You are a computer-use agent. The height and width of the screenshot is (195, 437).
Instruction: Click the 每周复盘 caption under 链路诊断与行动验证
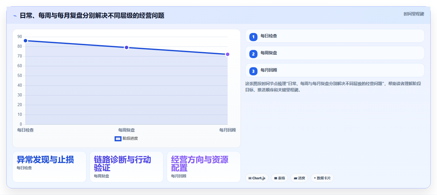click(x=102, y=176)
